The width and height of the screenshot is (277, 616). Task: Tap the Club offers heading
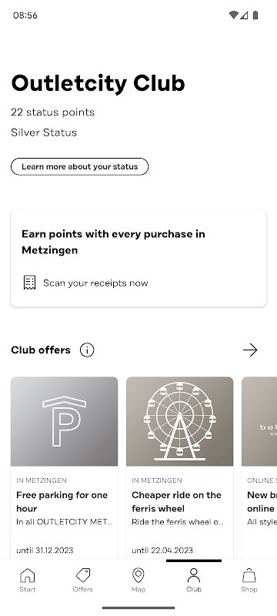coord(41,350)
